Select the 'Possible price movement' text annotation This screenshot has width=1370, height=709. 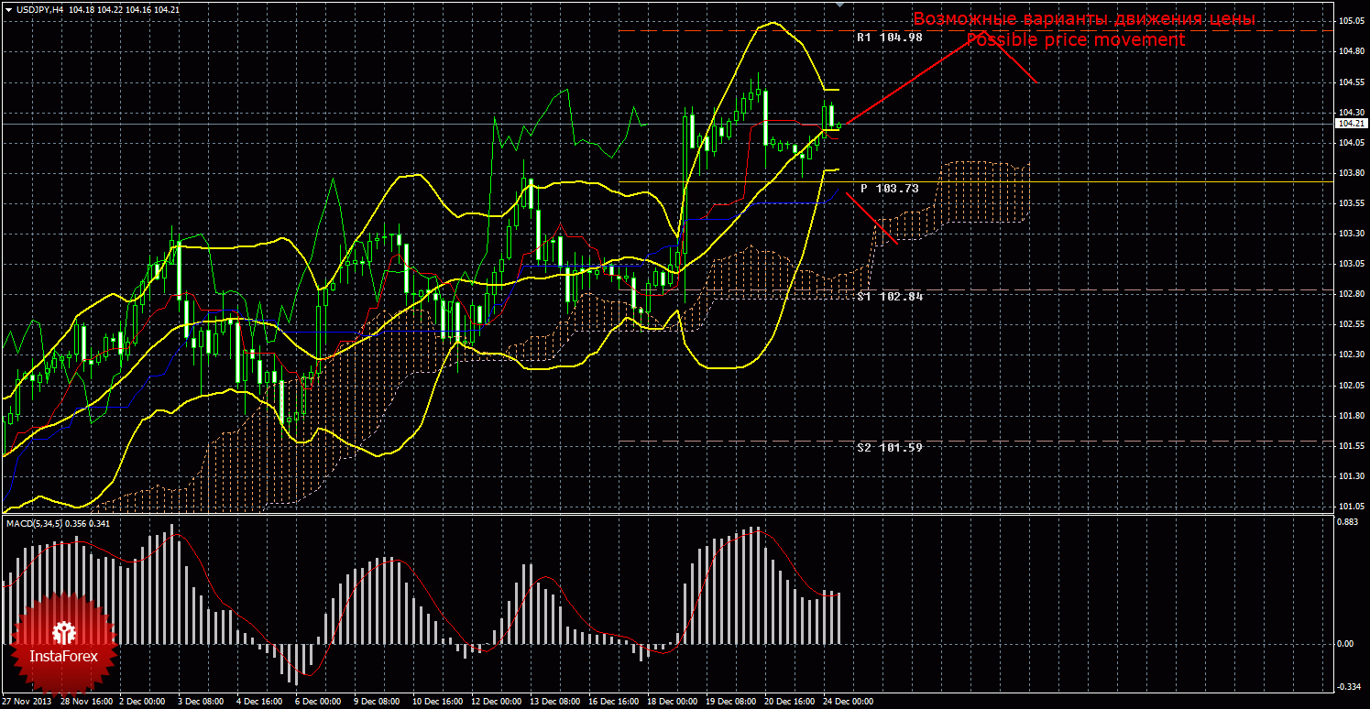point(1076,40)
